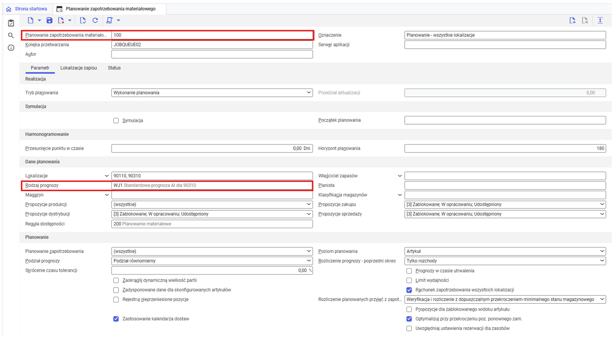Open the Poziom planowania dropdown
Image resolution: width=615 pixels, height=340 pixels.
[x=505, y=251]
